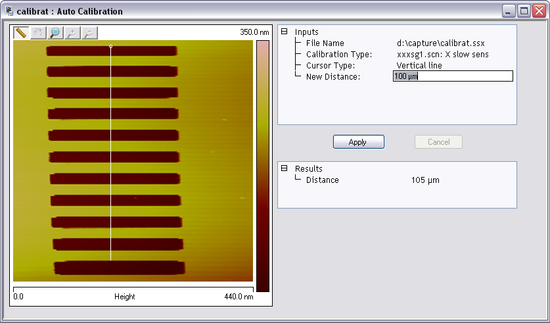The image size is (550, 323).
Task: Click the zoom in plus icon
Action: [72, 33]
